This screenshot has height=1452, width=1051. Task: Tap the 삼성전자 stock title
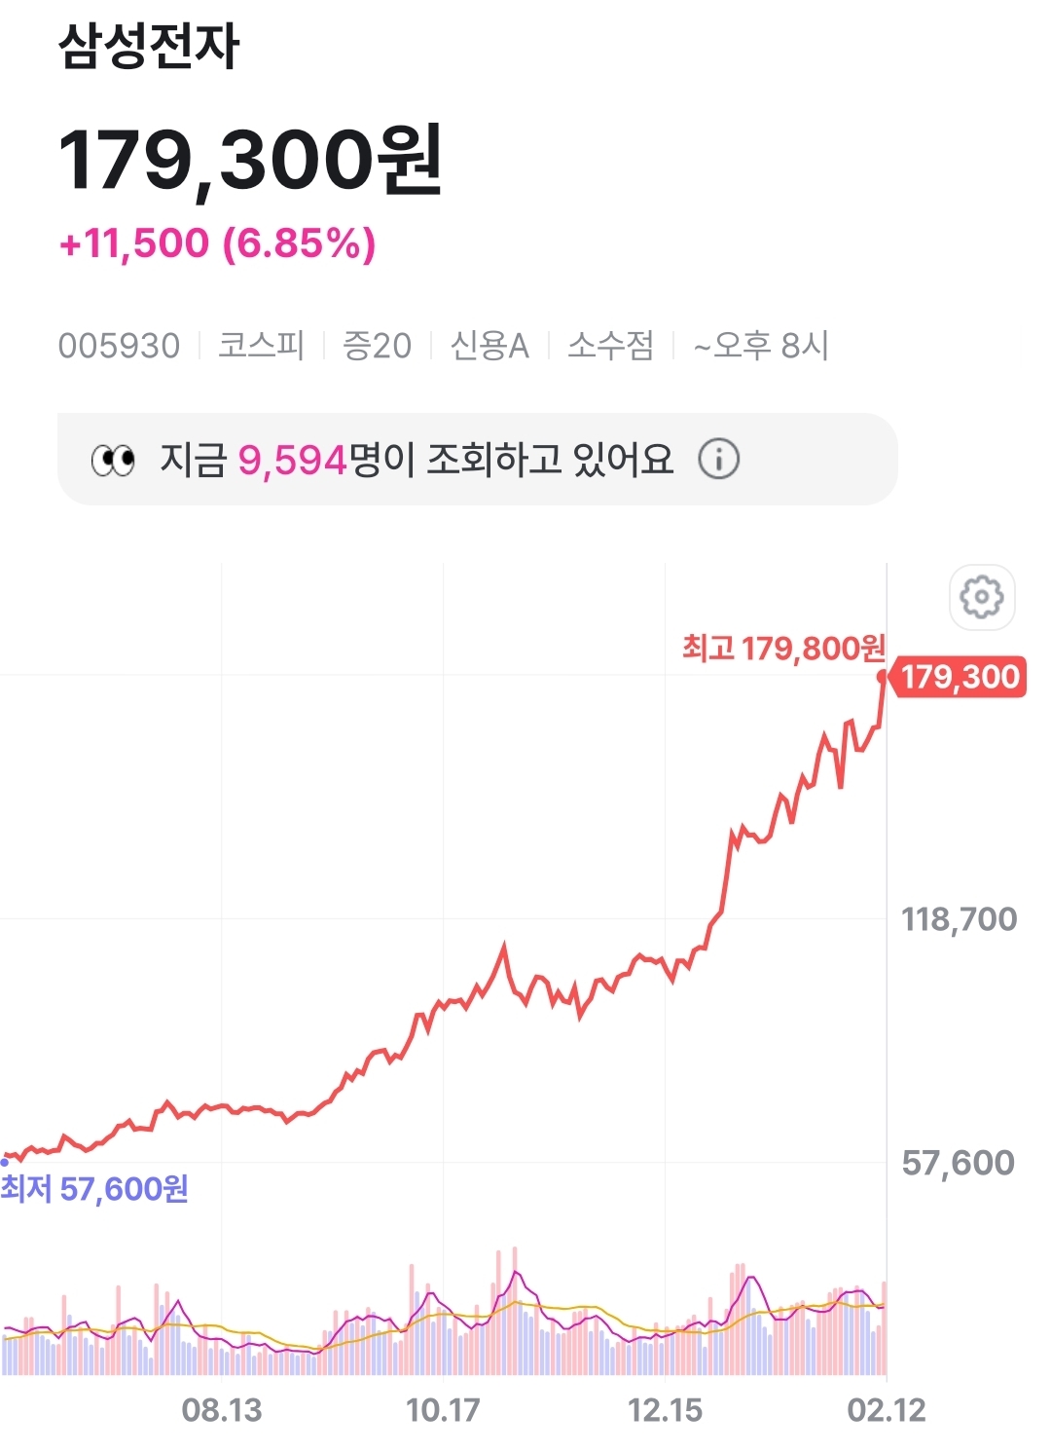point(149,46)
